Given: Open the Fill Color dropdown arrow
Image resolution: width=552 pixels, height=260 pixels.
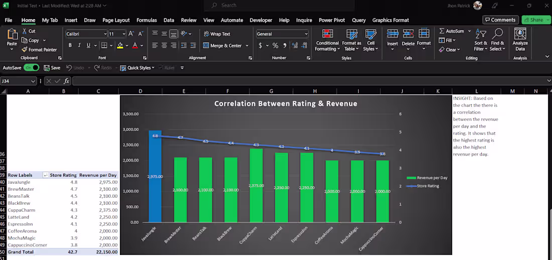Looking at the screenshot, I should pos(127,46).
